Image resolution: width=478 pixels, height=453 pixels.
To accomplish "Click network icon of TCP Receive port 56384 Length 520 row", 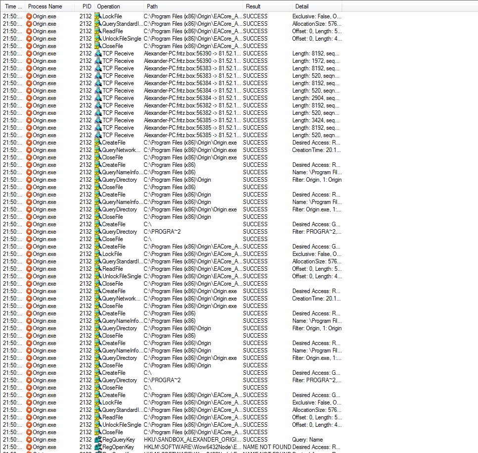I will tap(98, 91).
